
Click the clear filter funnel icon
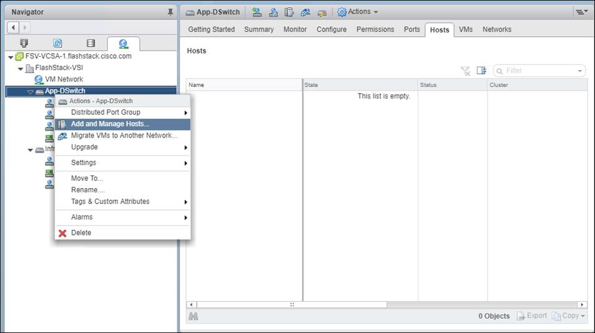[x=466, y=71]
